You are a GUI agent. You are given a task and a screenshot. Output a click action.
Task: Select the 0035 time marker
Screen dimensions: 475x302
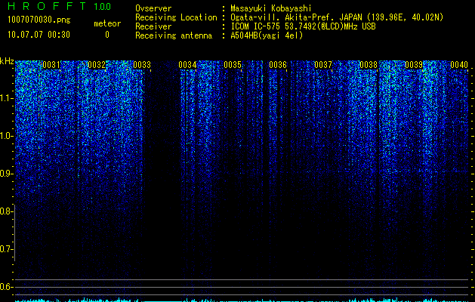point(233,65)
